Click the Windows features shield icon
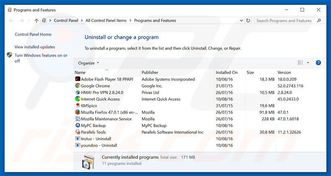The image size is (331, 176). coord(10,55)
